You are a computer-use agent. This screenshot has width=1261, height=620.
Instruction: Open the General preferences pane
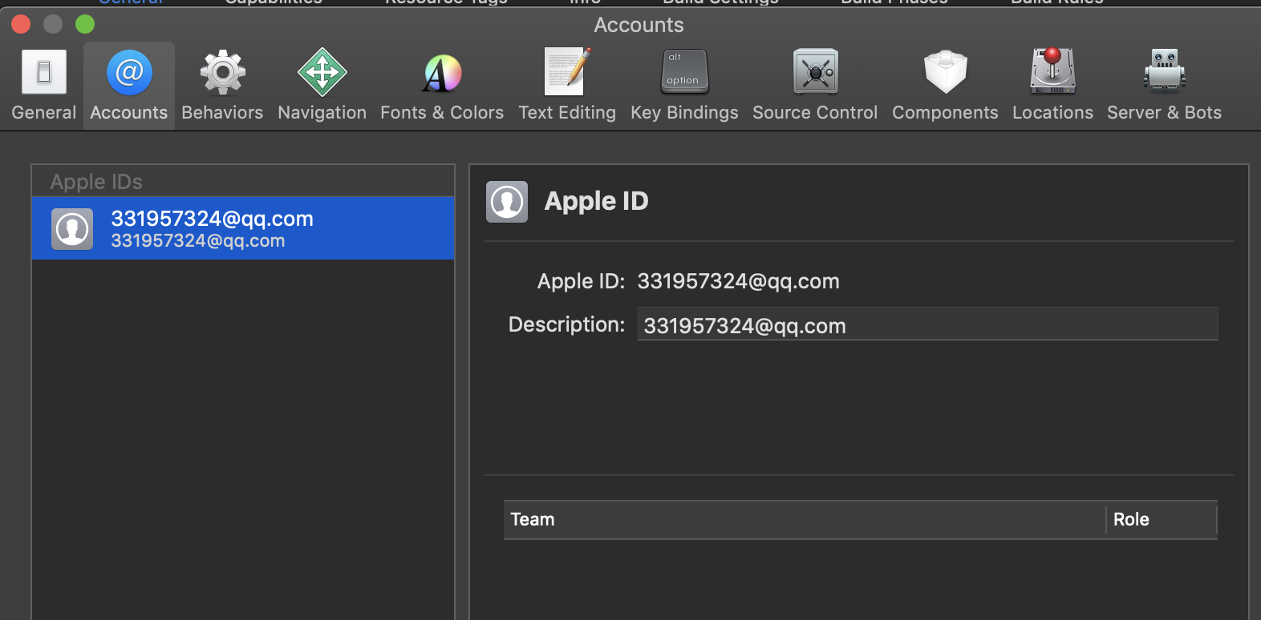coord(44,85)
